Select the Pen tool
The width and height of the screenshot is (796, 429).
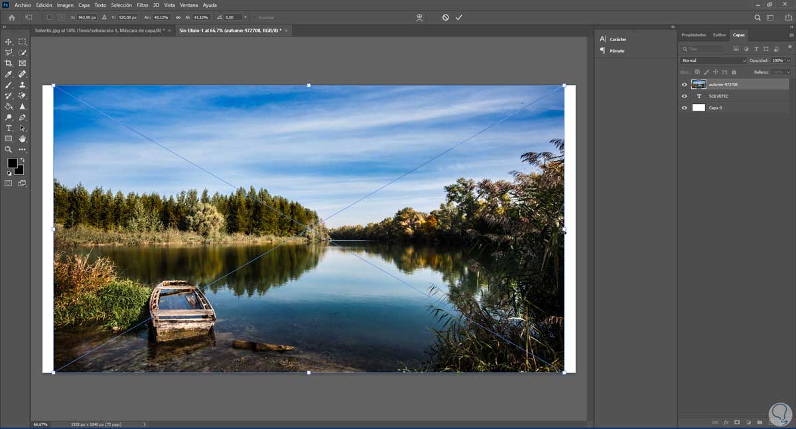pos(23,117)
